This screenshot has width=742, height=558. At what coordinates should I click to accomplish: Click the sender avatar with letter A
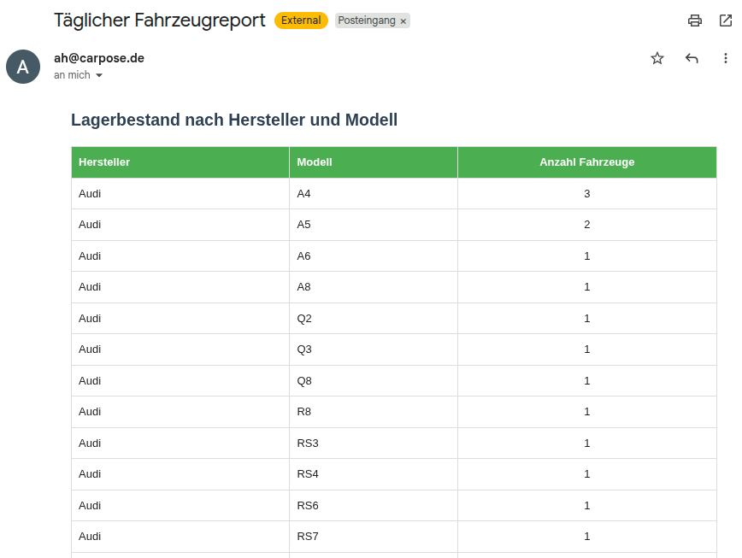[x=23, y=67]
